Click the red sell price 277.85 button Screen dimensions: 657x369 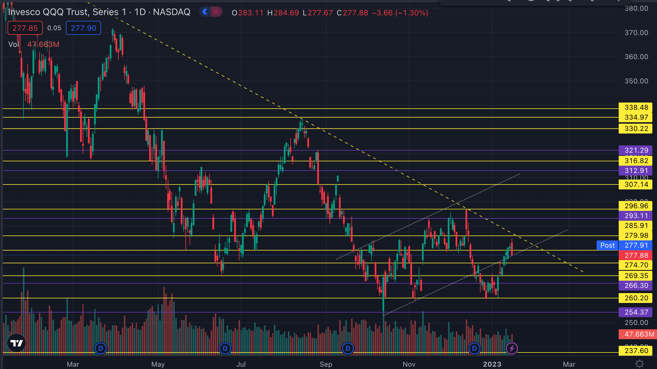(25, 28)
